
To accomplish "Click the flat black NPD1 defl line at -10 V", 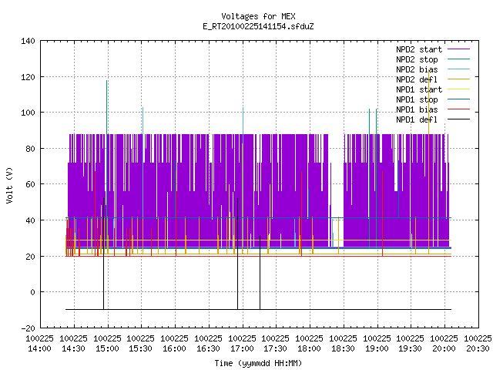I will tap(258, 310).
